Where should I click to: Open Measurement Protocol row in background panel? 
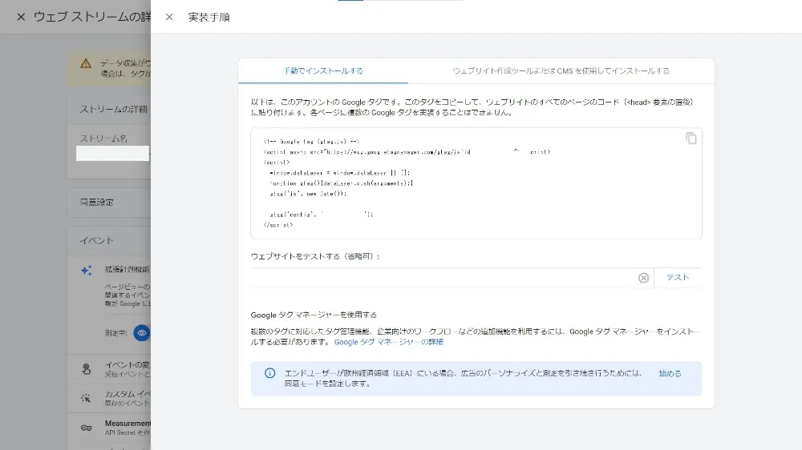109,428
